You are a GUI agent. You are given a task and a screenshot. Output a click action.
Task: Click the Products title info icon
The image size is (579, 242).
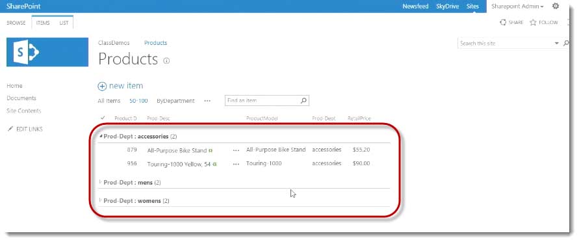click(x=166, y=61)
